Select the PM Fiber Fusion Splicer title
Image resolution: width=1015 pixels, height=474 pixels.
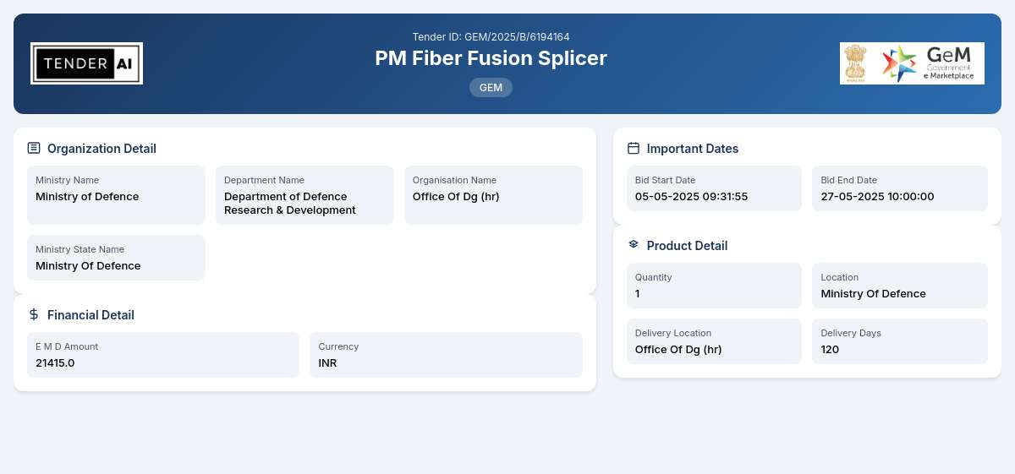tap(491, 58)
